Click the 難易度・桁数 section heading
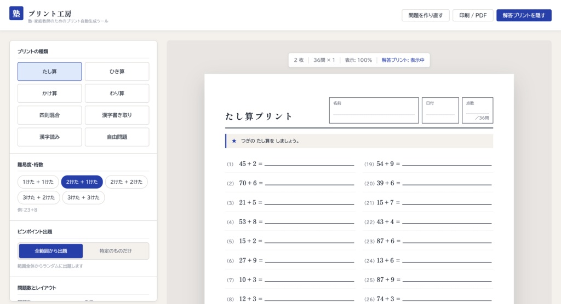 click(31, 165)
